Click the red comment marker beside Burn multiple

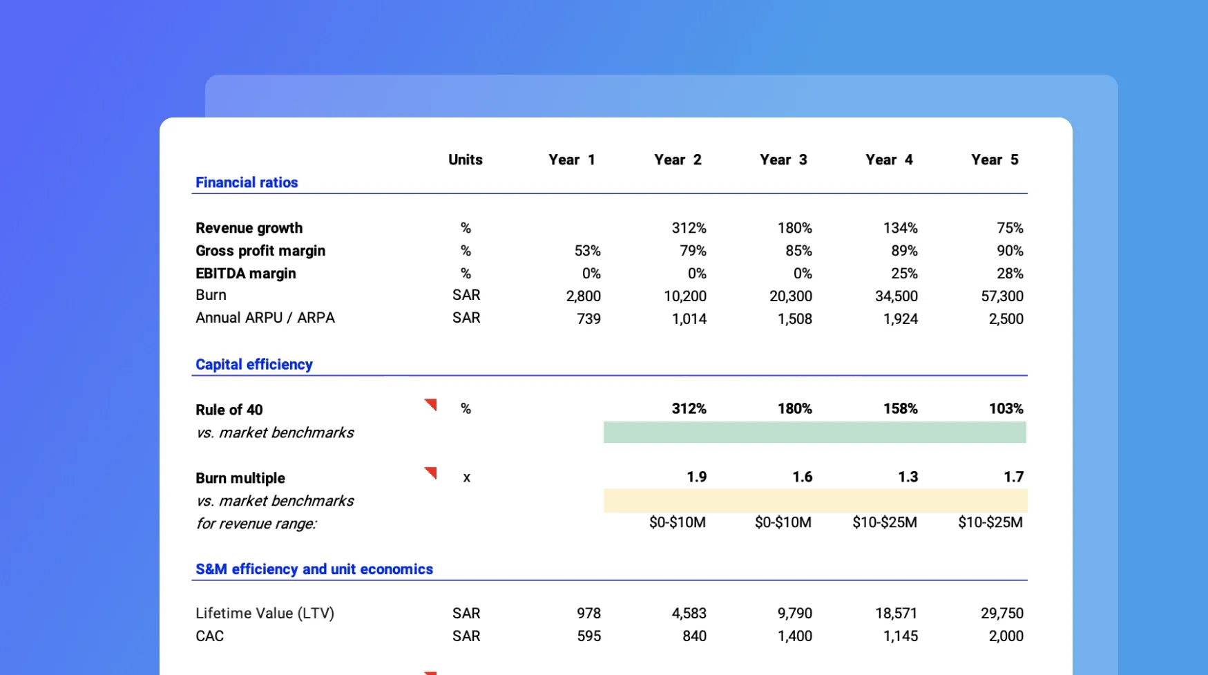(x=432, y=472)
